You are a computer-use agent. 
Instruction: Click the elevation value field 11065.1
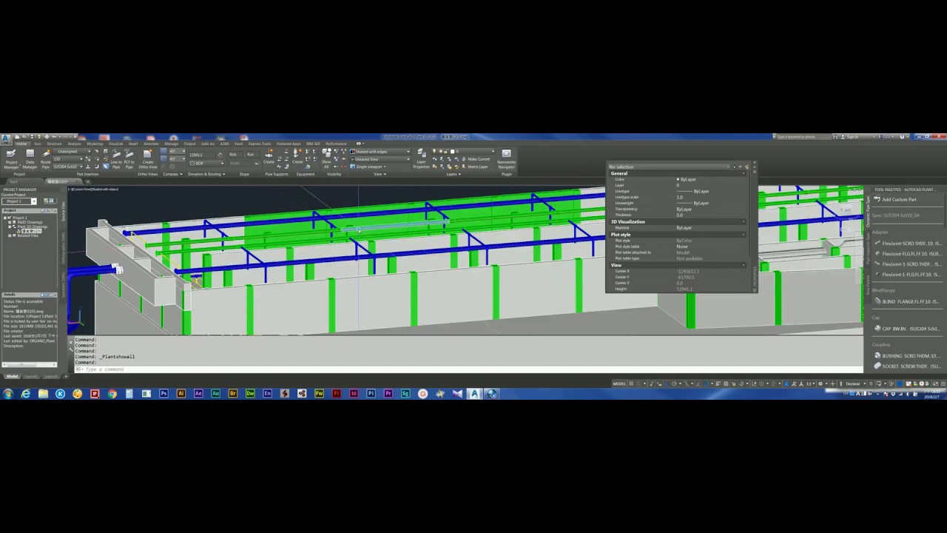point(201,155)
